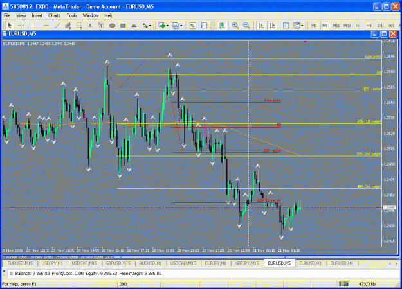Select the equidistant channel tool
This screenshot has width=402, height=289.
[68, 25]
